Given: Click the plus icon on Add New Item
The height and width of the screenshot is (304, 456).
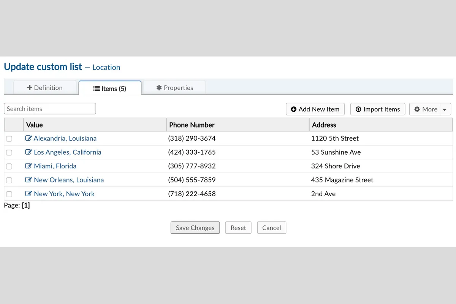Looking at the screenshot, I should pyautogui.click(x=294, y=109).
